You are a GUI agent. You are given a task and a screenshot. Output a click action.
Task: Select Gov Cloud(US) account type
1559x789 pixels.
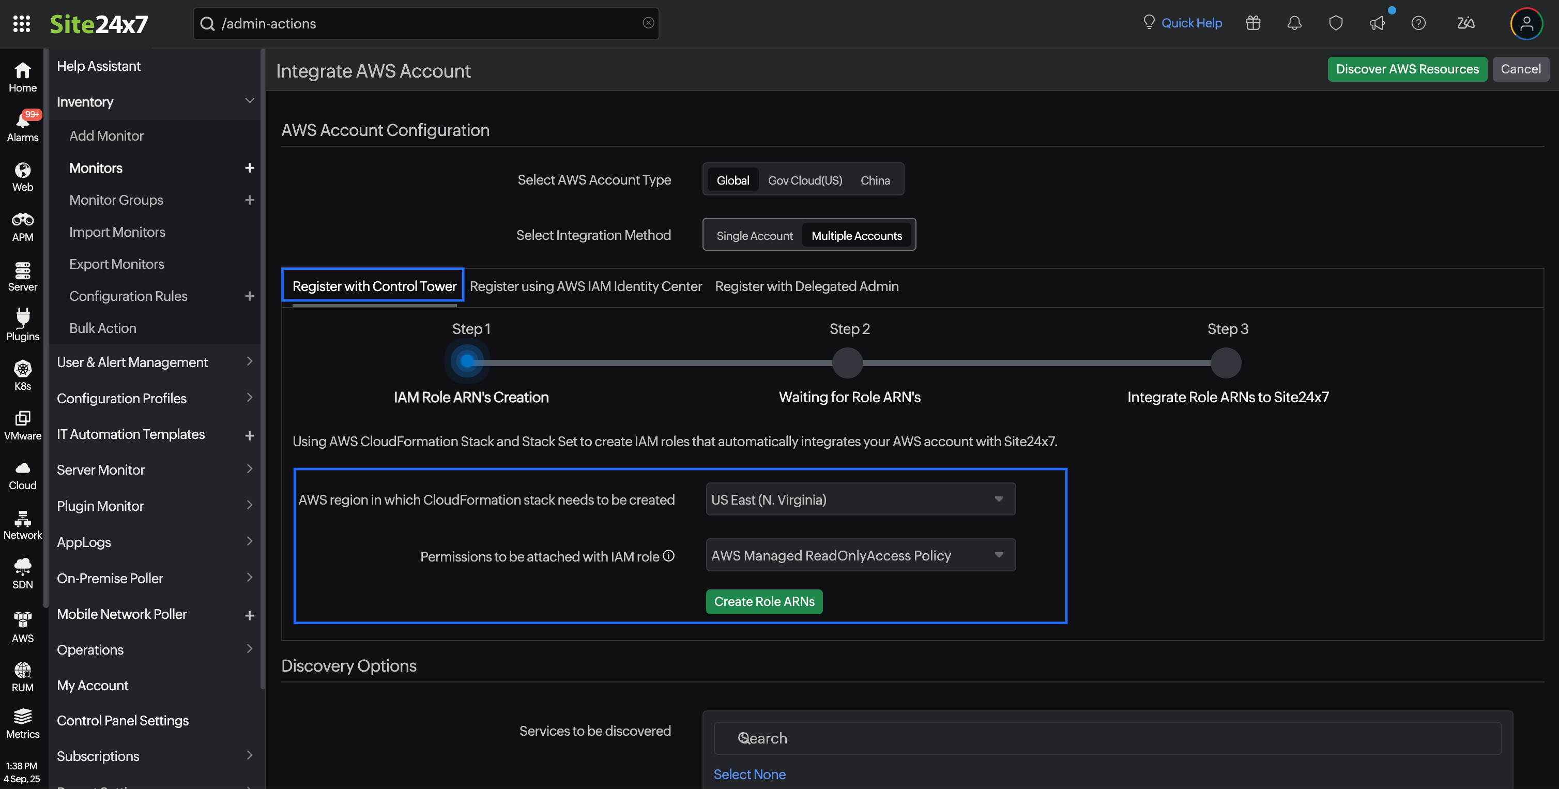click(x=804, y=180)
